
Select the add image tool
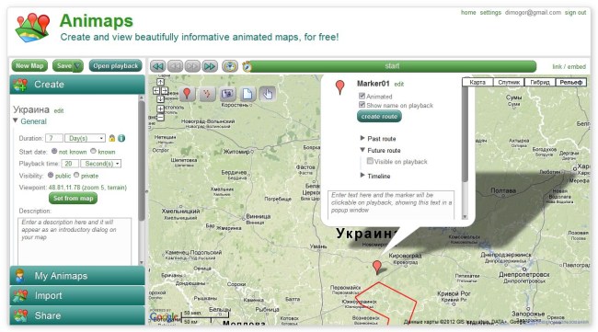point(227,94)
